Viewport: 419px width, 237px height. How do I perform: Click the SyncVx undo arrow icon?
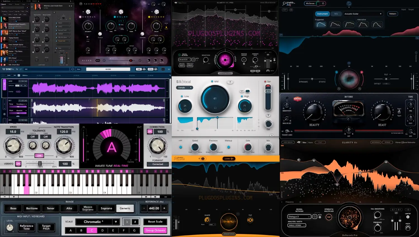pyautogui.click(x=17, y=69)
